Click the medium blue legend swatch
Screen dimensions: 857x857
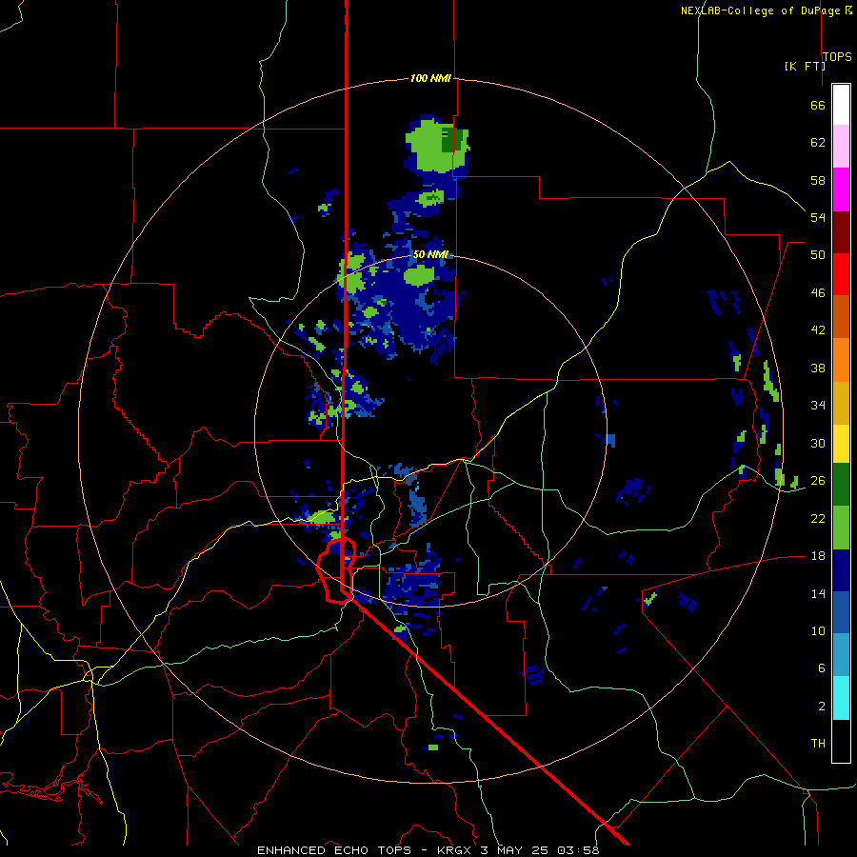[841, 612]
